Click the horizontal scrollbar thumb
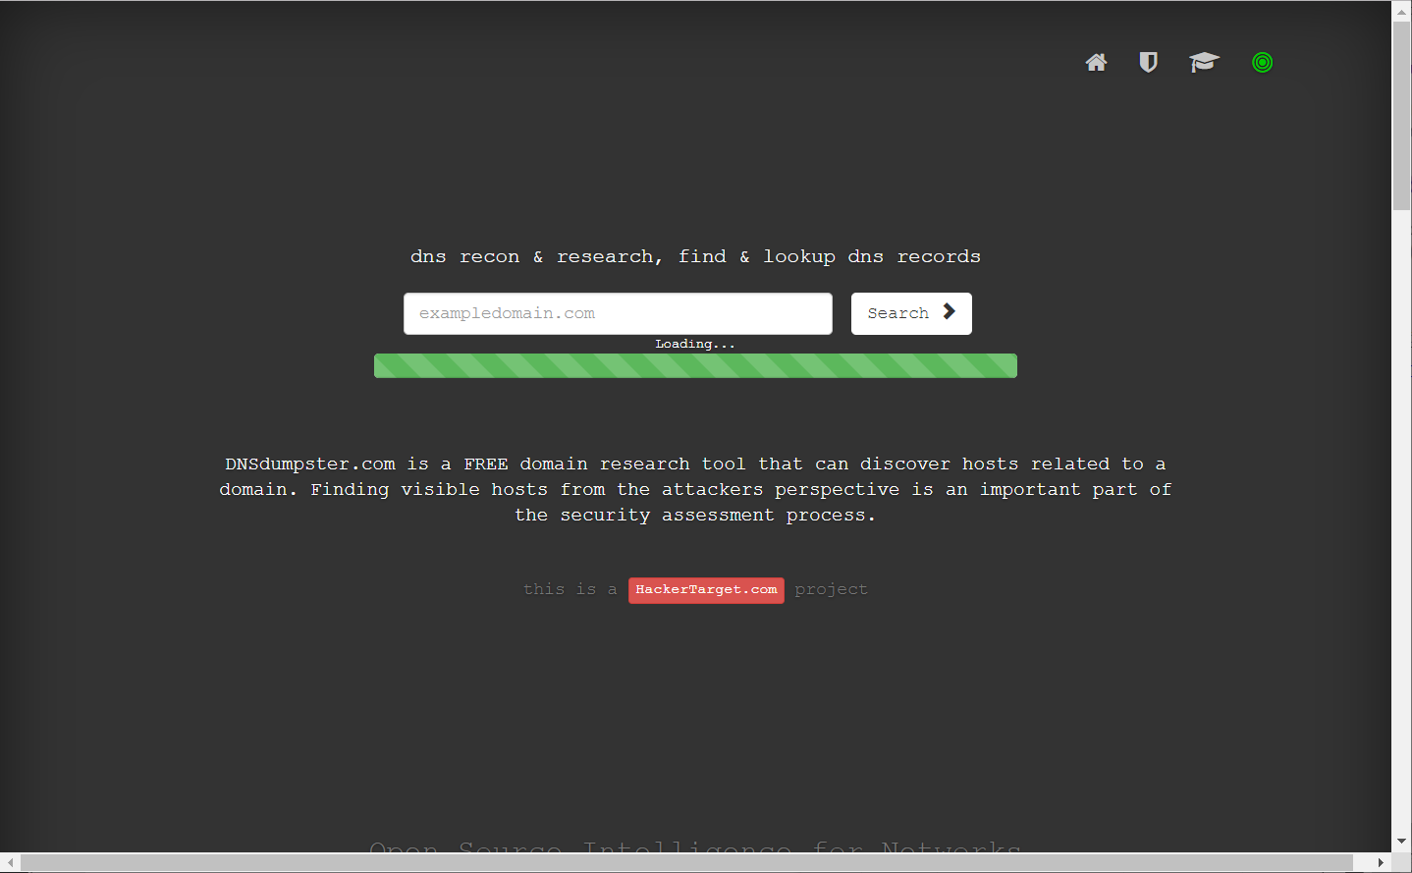Screen dimensions: 1412x873 tap(686, 862)
